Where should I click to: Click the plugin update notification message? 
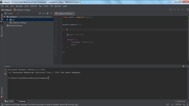[x=41, y=105]
